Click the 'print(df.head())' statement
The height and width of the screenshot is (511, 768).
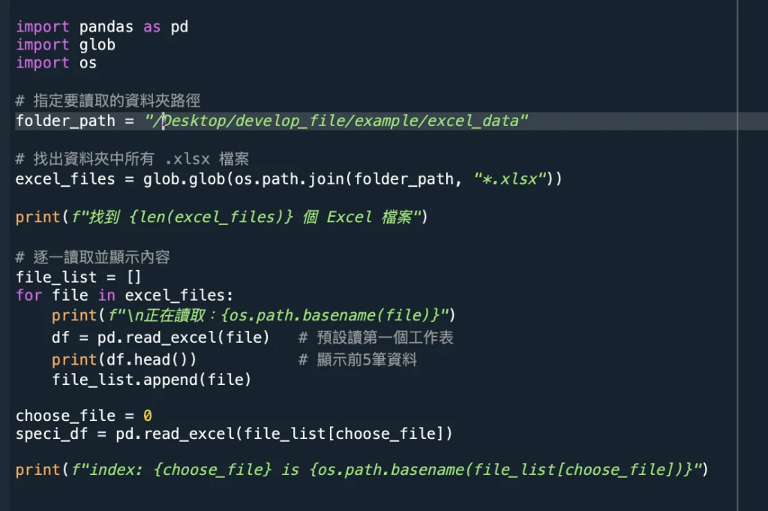tap(124, 360)
